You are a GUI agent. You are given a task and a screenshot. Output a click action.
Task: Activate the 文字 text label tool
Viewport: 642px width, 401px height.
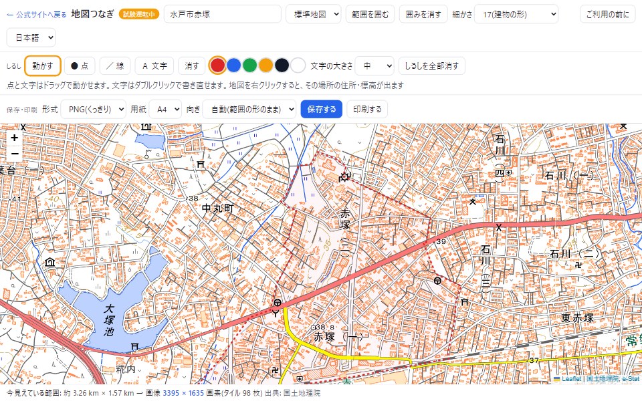tap(154, 66)
